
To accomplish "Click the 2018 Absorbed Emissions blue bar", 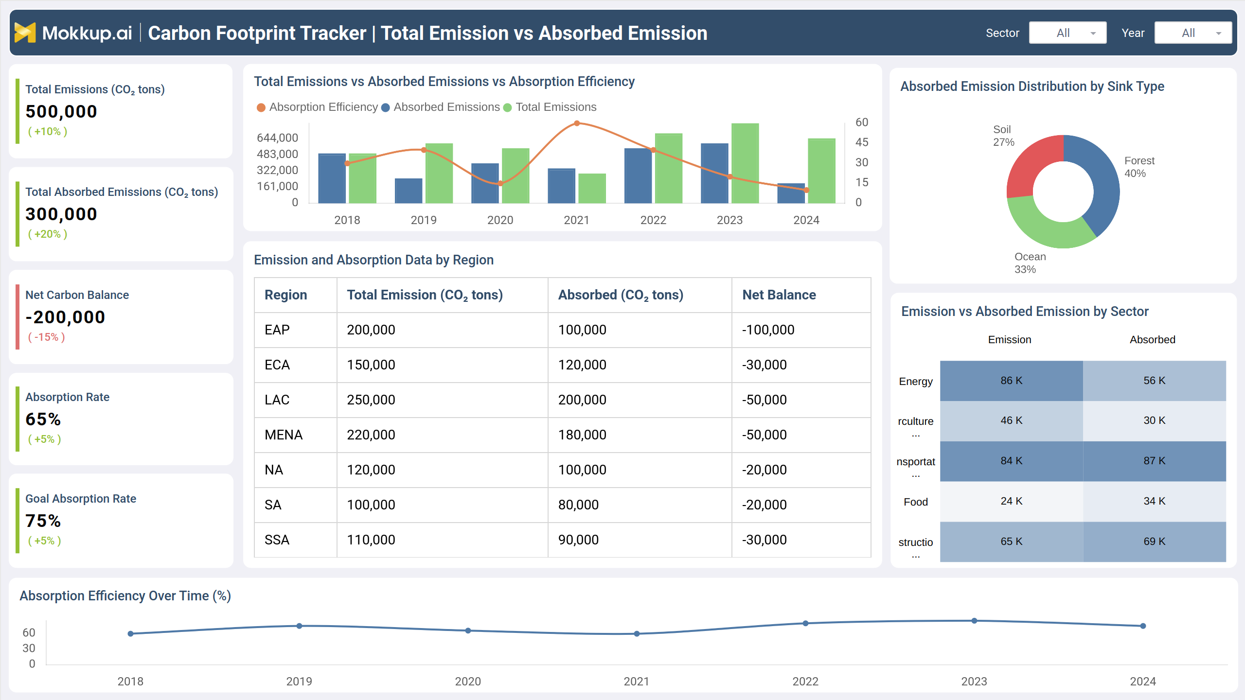I will click(332, 178).
